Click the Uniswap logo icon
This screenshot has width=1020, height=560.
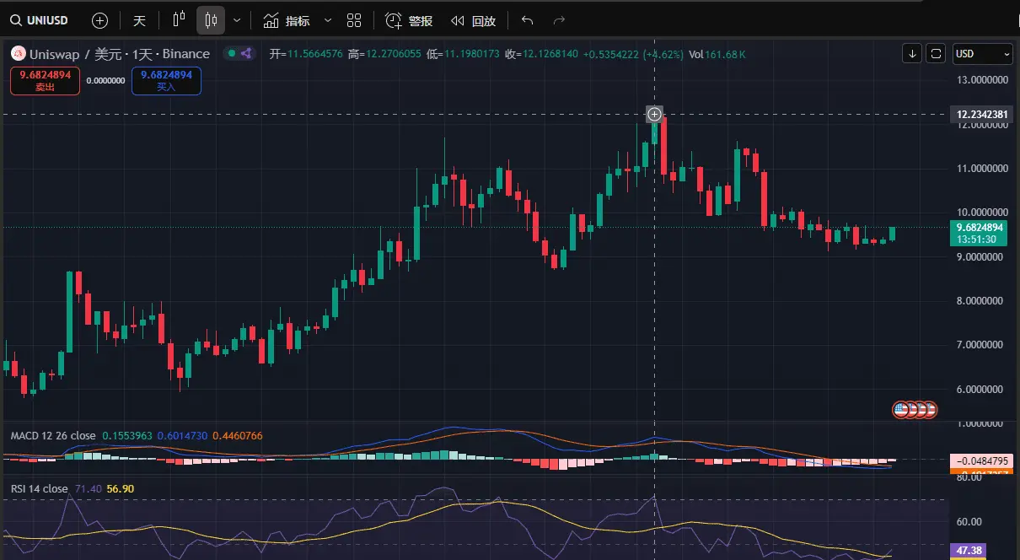coord(19,54)
